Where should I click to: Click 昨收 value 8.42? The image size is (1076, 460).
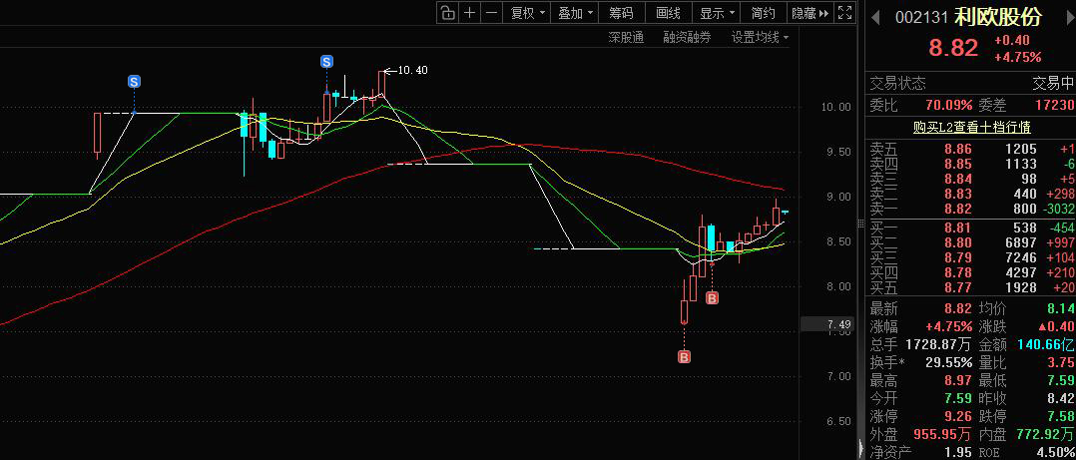pyautogui.click(x=1060, y=397)
